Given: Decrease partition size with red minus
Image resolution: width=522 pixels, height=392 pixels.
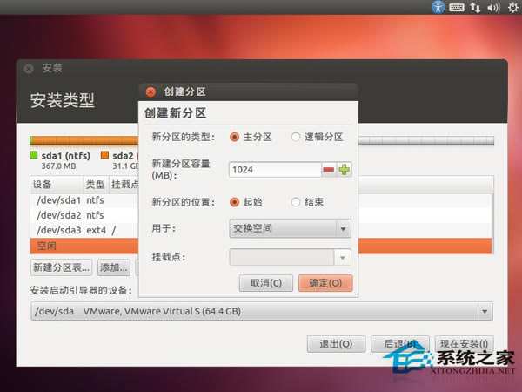Looking at the screenshot, I should coord(329,170).
